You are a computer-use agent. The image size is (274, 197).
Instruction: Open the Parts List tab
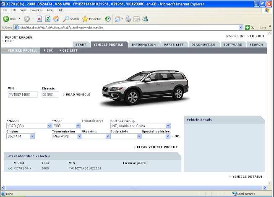coord(173,45)
